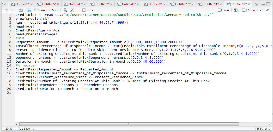
Task: Click the Show document outline icon
Action: point(267,10)
